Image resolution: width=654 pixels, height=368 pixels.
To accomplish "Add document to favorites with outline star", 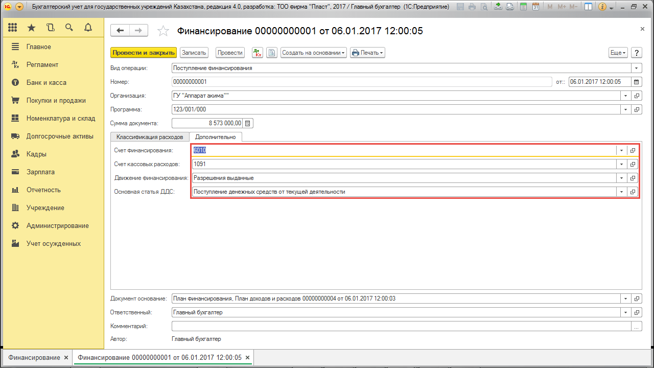I will click(163, 31).
